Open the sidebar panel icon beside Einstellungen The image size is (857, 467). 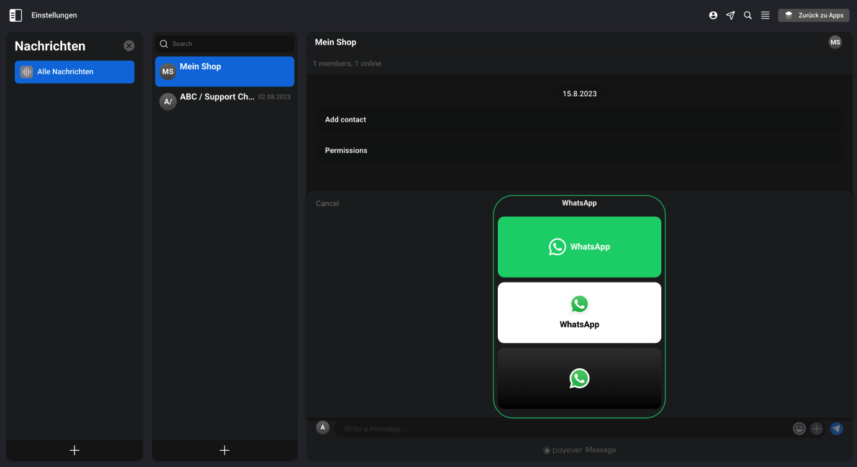coord(16,16)
